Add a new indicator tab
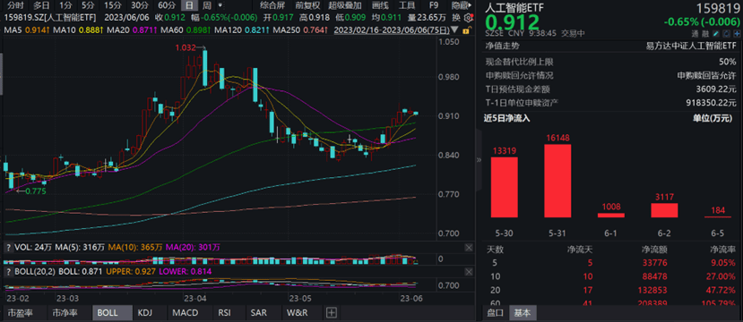This screenshot has height=322, width=743. [331, 312]
